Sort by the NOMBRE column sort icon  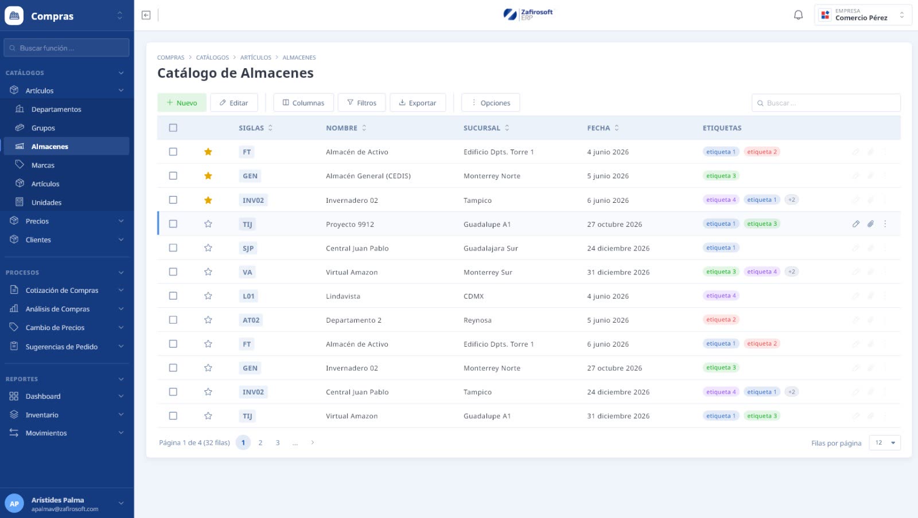[x=364, y=128]
